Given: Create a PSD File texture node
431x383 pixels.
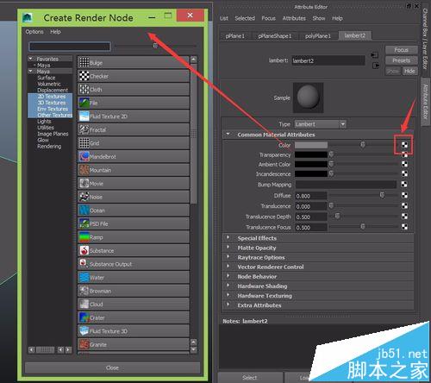Looking at the screenshot, I should tap(134, 223).
